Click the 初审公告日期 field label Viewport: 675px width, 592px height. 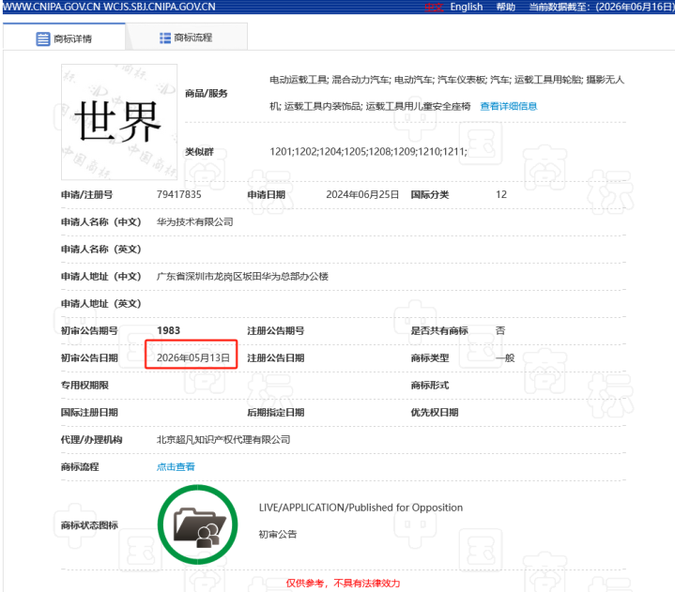pos(89,358)
